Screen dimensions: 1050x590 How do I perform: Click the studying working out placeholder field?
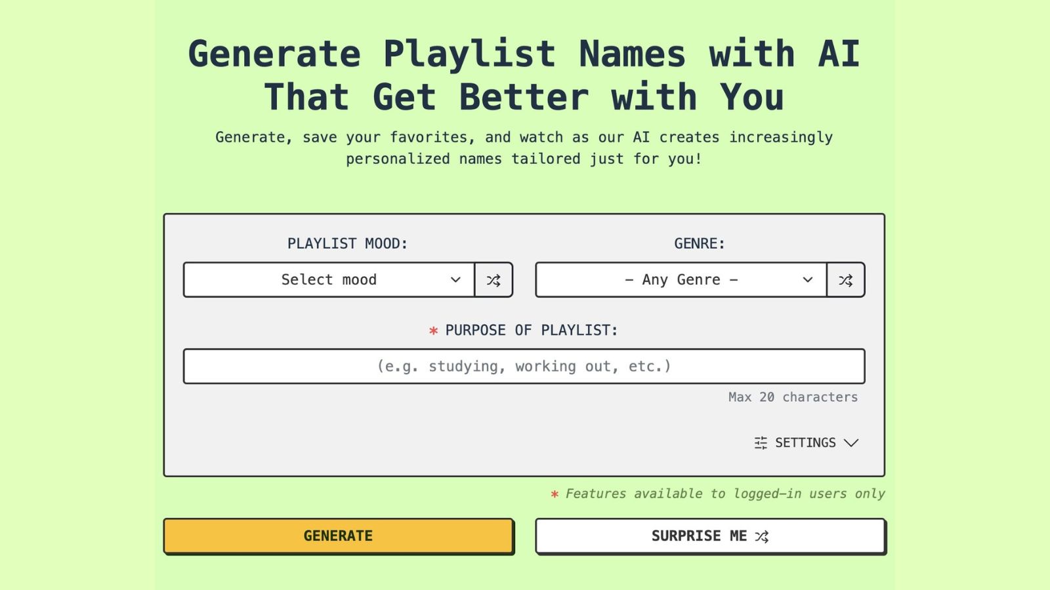coord(524,366)
